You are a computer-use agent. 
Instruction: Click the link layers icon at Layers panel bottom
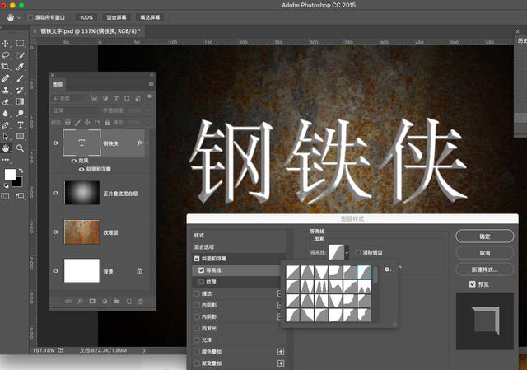[68, 302]
